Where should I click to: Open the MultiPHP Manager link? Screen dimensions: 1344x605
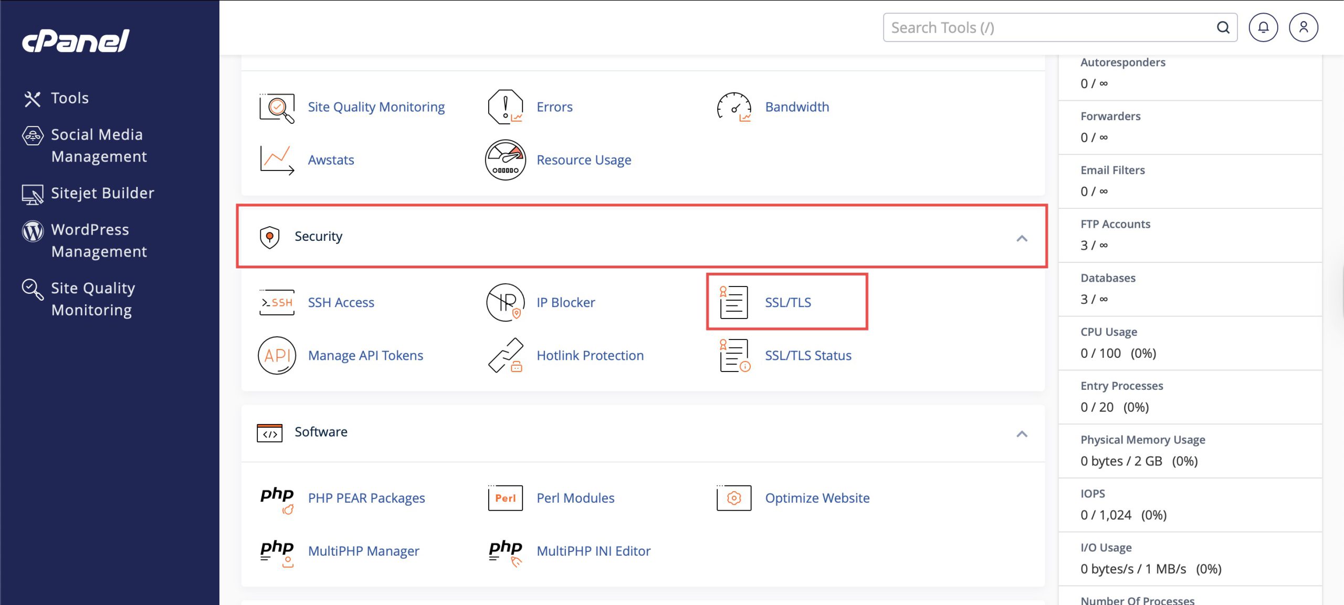tap(363, 551)
